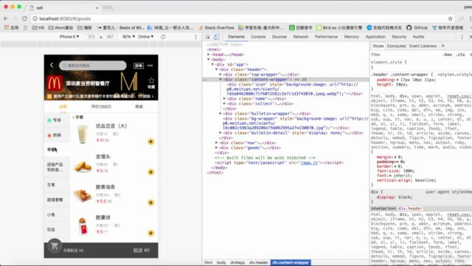
Task: Tap the back chevron in app header
Action: click(52, 65)
